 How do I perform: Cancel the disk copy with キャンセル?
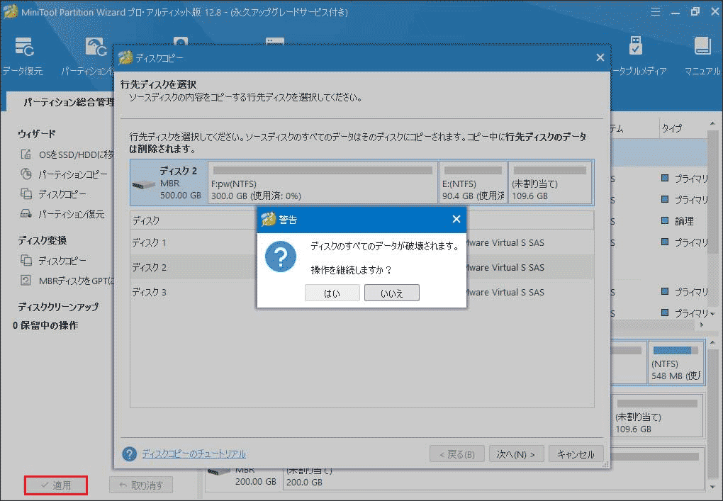[x=576, y=454]
